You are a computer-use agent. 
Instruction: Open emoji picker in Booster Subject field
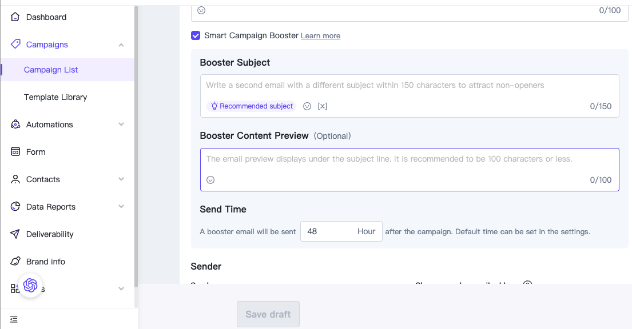pyautogui.click(x=307, y=106)
